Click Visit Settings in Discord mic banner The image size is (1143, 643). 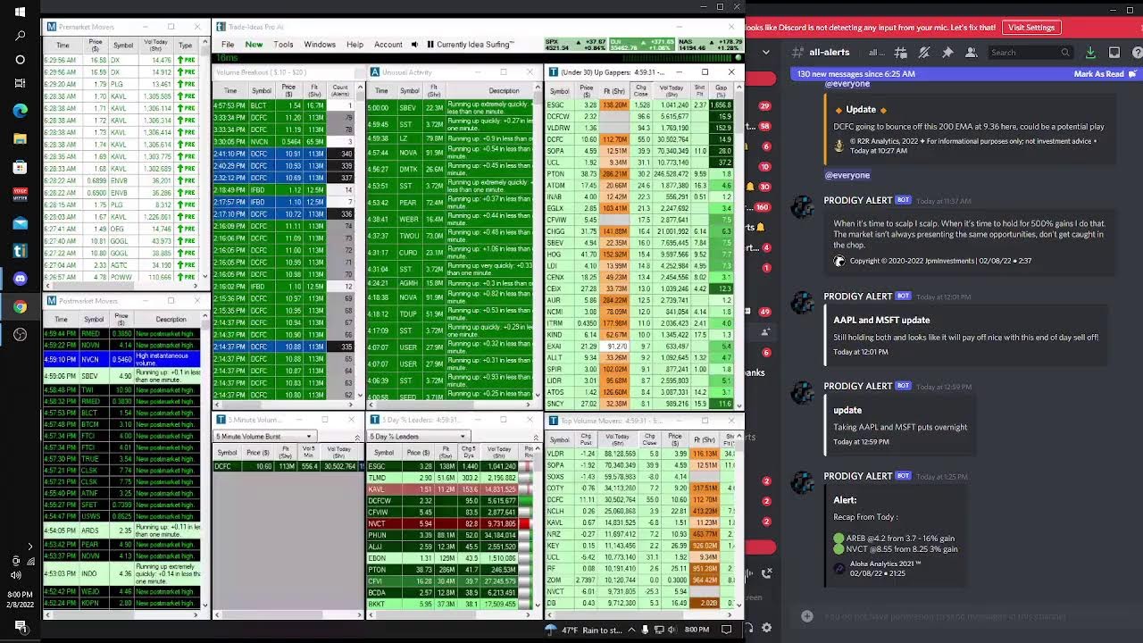(1031, 28)
